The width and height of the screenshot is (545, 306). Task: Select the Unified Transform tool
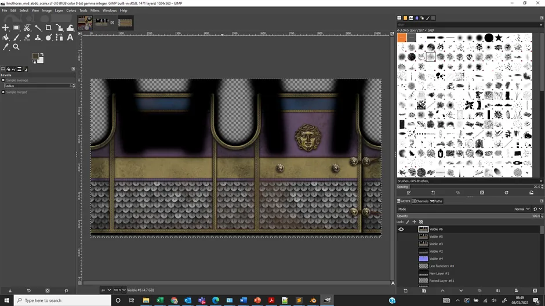tap(60, 28)
